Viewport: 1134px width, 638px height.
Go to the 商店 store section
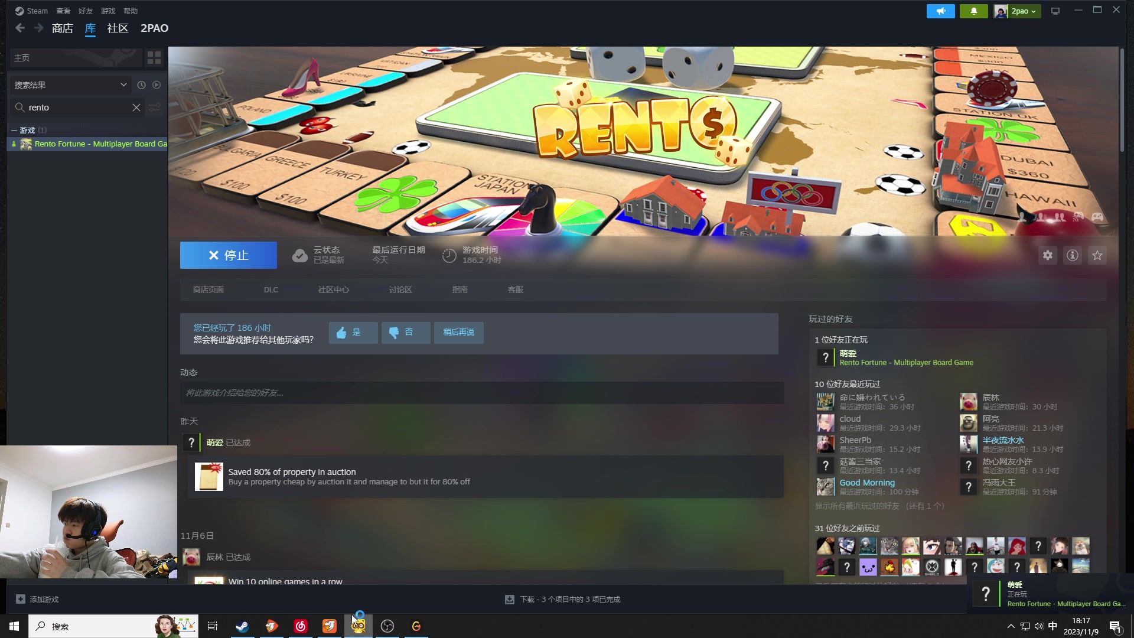[63, 28]
